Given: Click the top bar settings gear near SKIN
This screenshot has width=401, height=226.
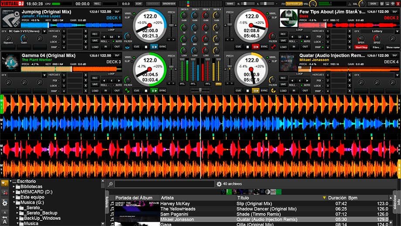Looking at the screenshot, I should (x=382, y=4).
